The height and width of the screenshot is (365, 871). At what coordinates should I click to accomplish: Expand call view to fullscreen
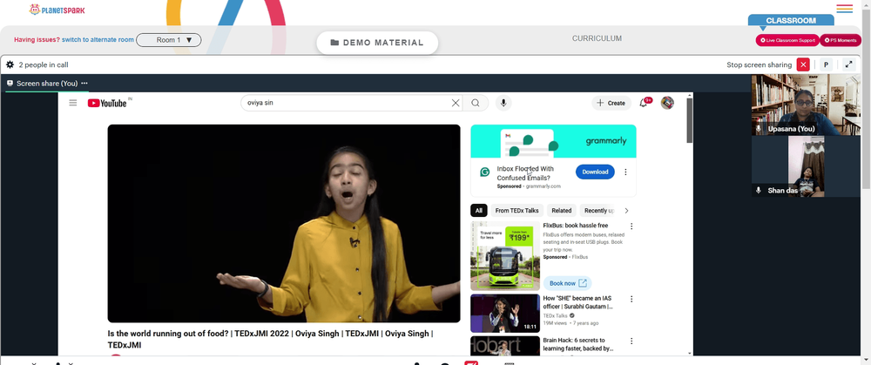click(x=848, y=64)
